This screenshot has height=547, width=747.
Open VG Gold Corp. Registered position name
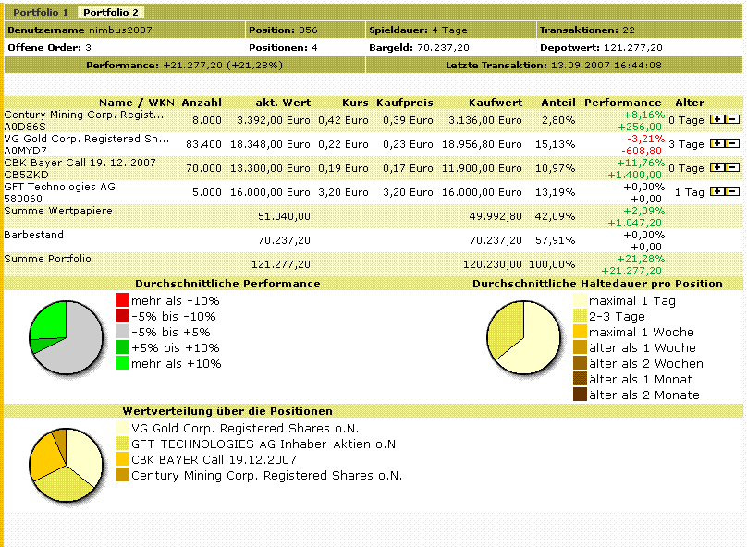pyautogui.click(x=87, y=139)
